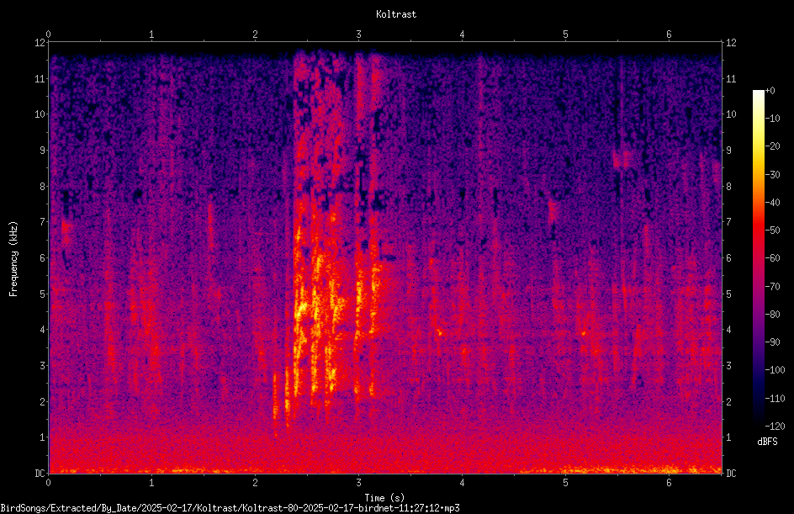The image size is (794, 514).
Task: Click the 1 second tick on the bottom axis
Action: (x=151, y=483)
